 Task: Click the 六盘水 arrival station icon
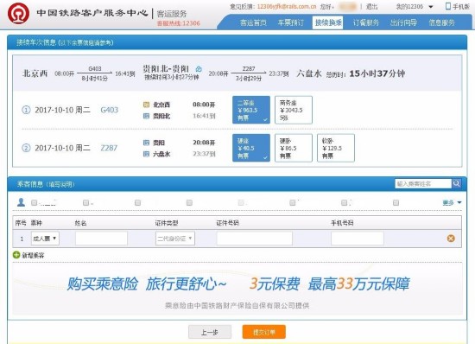tap(146, 154)
